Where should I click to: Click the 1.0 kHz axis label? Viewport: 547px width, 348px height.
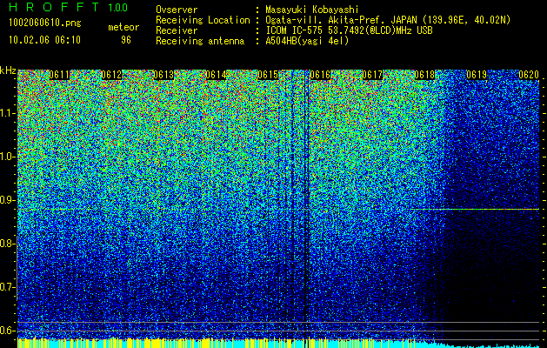tap(7, 157)
